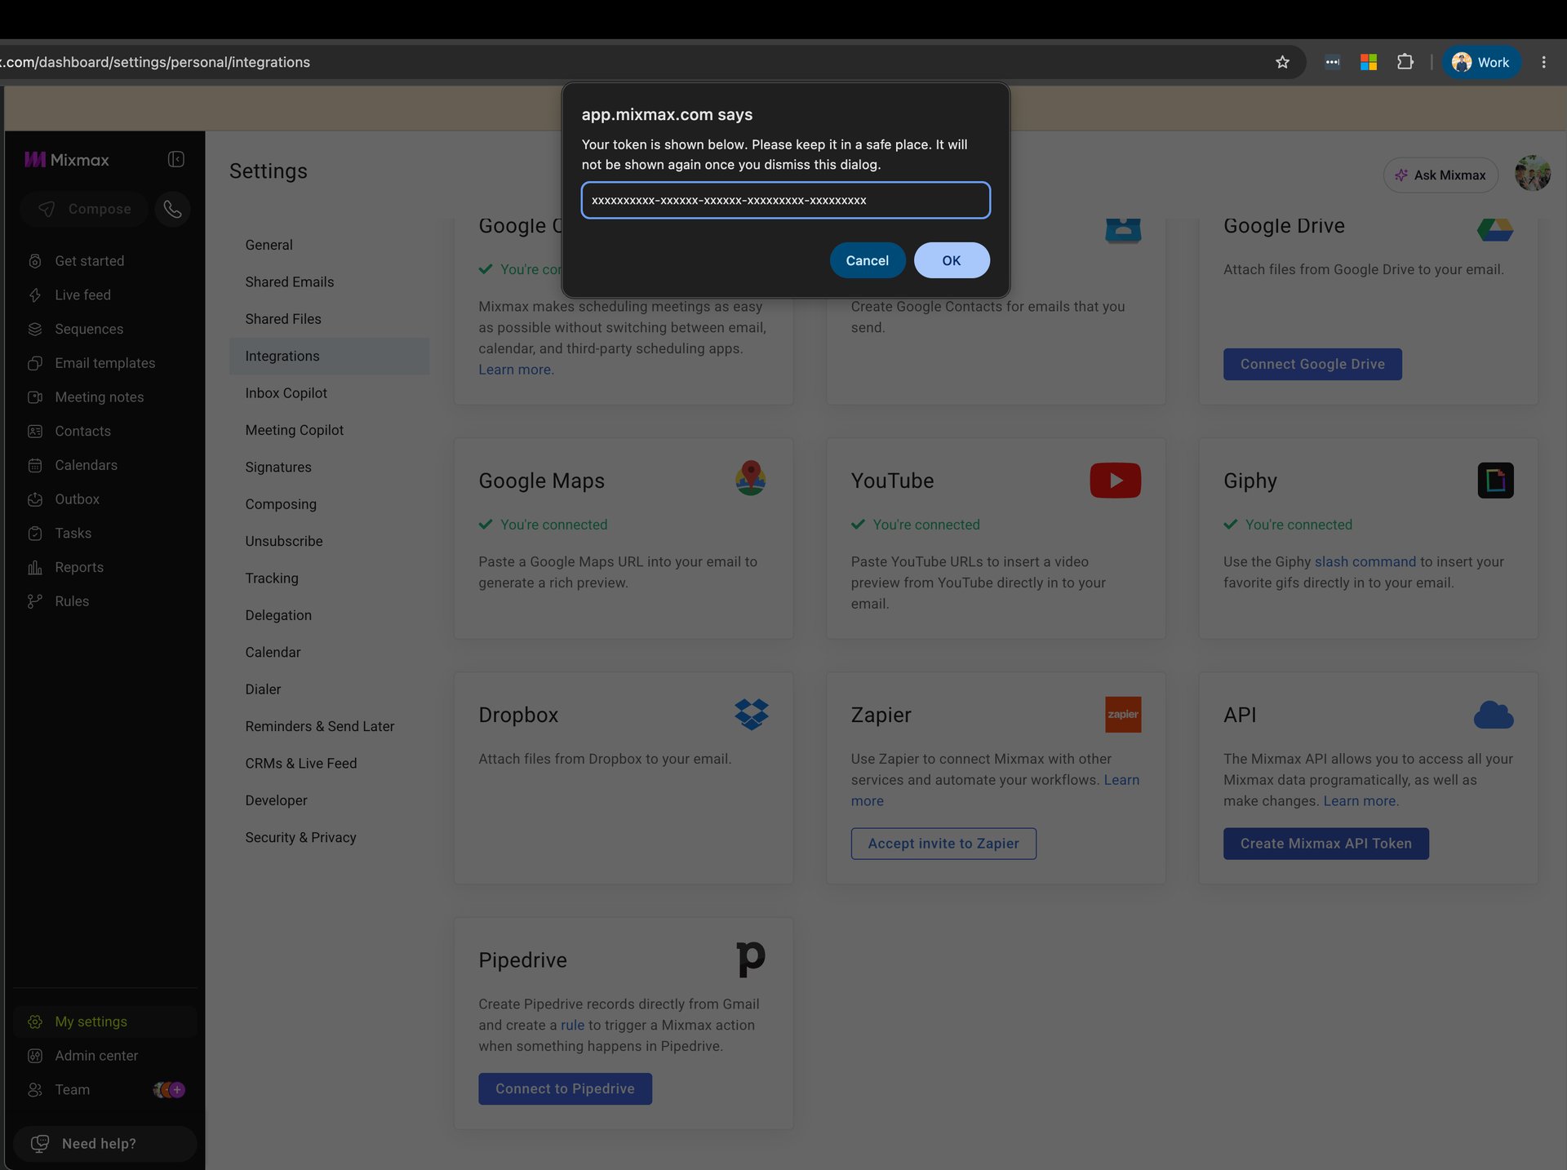Viewport: 1567px width, 1170px height.
Task: Click the rule link in Pipedrive card
Action: [x=572, y=1025]
